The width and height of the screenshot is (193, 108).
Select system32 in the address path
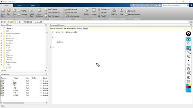pyautogui.click(x=38, y=22)
